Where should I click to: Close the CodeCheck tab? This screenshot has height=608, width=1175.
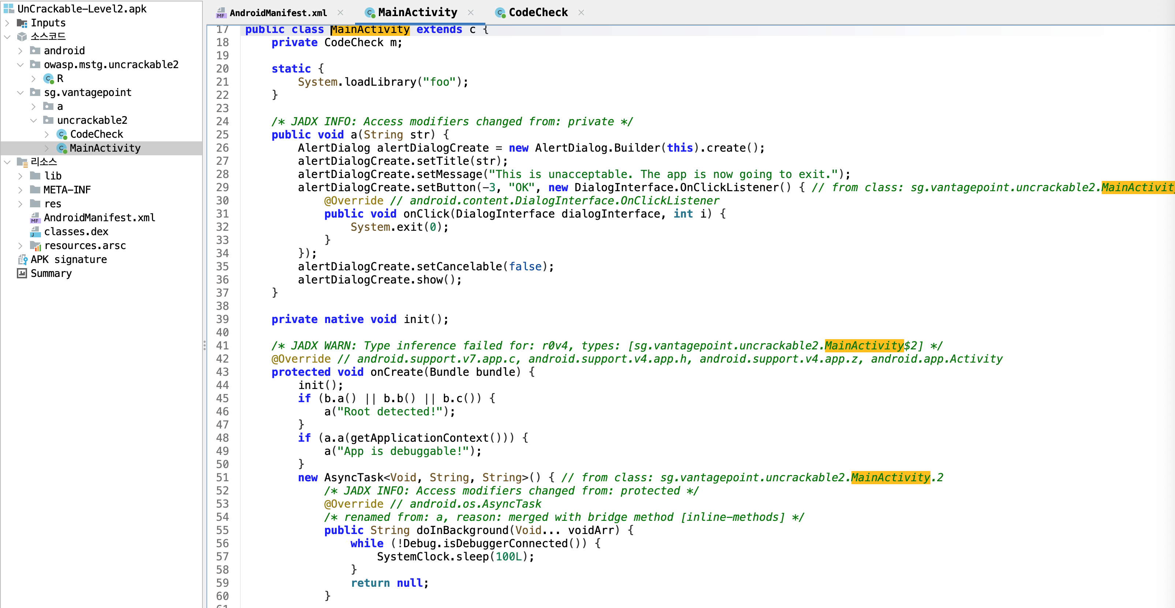coord(581,12)
